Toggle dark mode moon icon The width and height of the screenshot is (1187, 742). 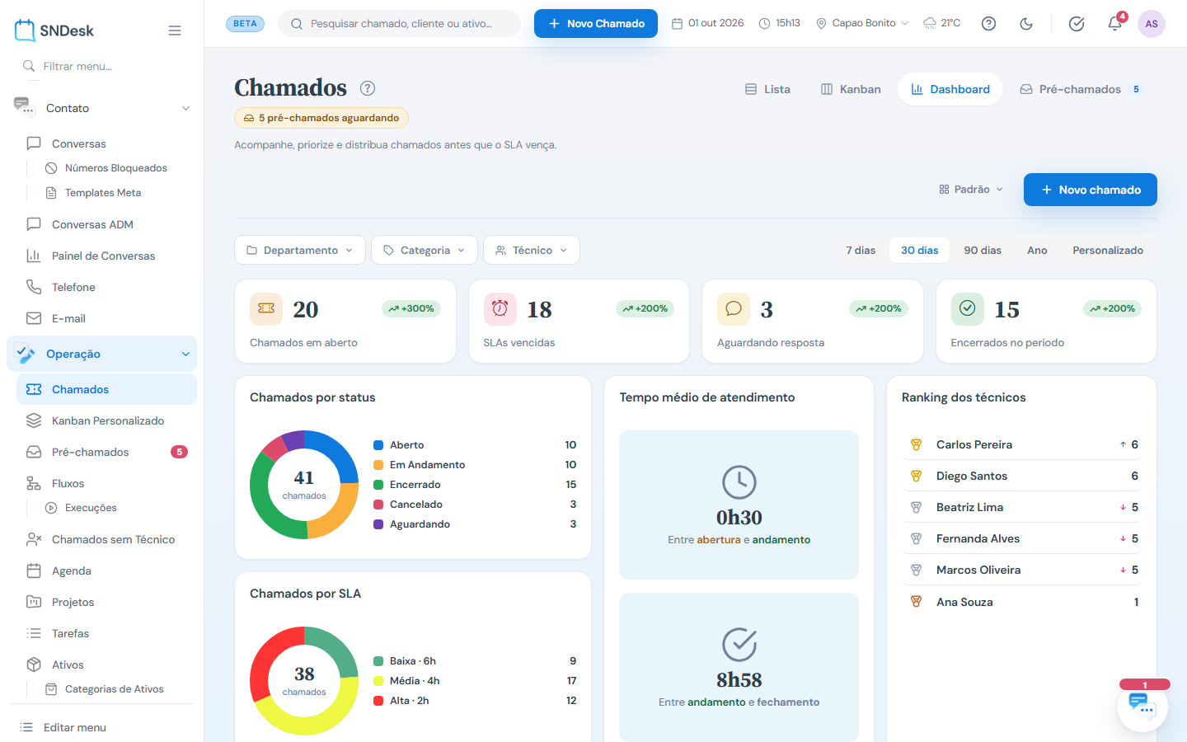1026,23
